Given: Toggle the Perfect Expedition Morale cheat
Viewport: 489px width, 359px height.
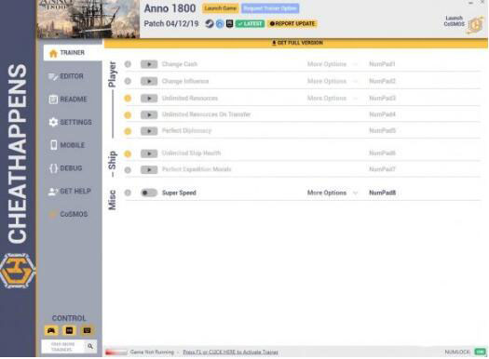Looking at the screenshot, I should pos(149,169).
